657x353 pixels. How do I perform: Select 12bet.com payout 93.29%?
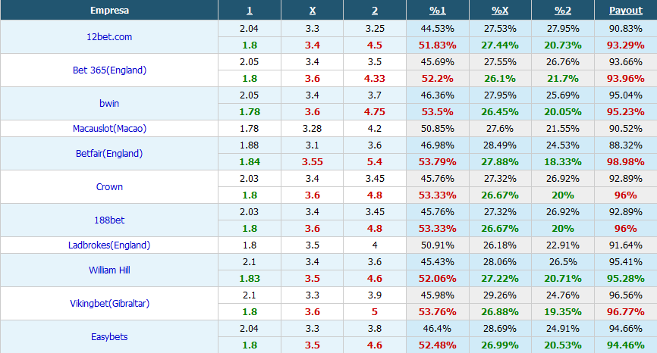point(626,45)
